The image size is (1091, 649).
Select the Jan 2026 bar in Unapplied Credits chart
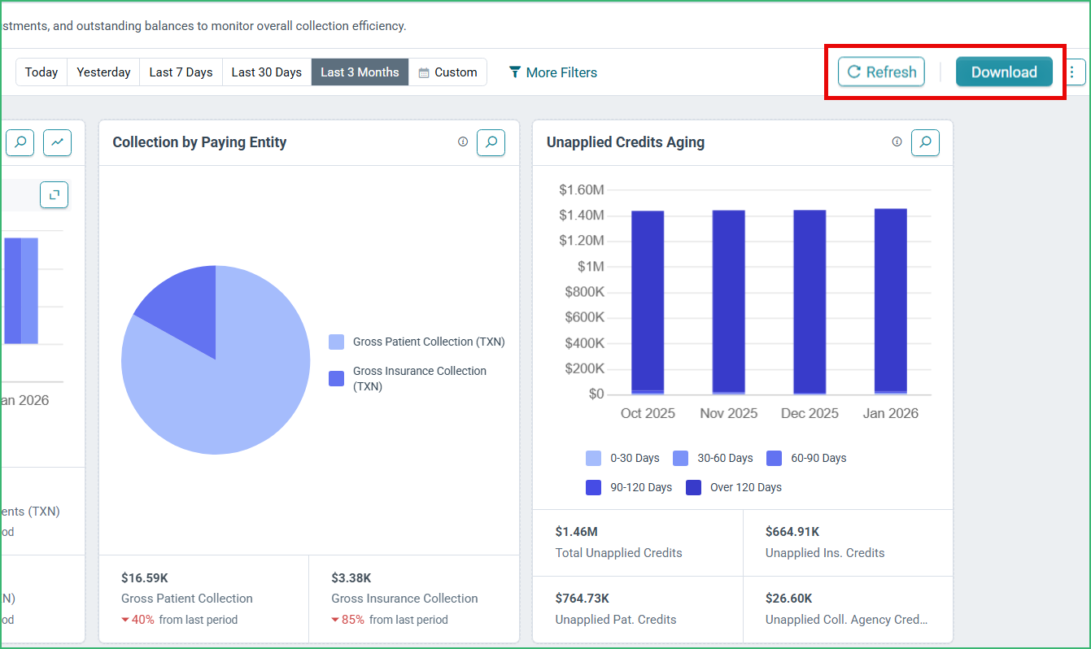pyautogui.click(x=891, y=302)
